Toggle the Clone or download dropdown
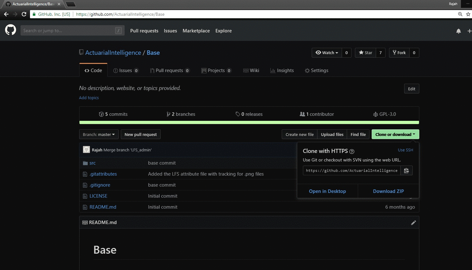This screenshot has width=472, height=270. coord(395,134)
